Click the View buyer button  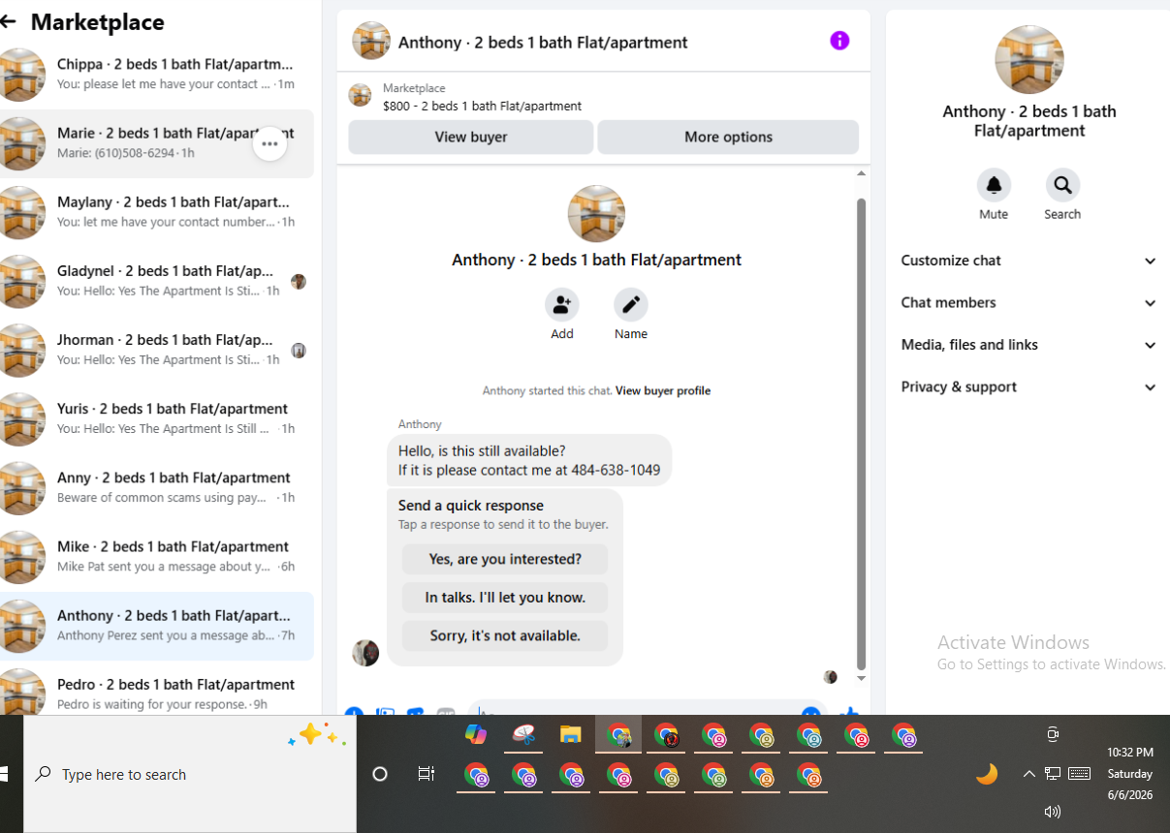click(471, 137)
